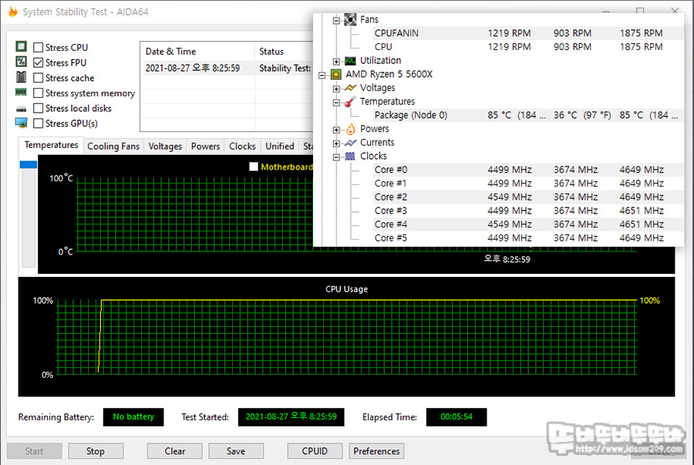Click the Elapsed Time 00:05:54 value
694x465 pixels.
point(456,416)
